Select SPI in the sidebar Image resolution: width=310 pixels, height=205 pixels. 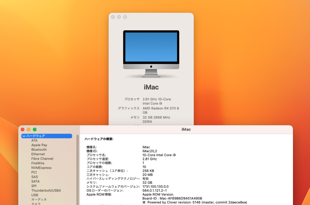click(x=34, y=186)
